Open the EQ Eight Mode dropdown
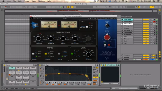Screen dimensions: 162x91 (95, 71)
